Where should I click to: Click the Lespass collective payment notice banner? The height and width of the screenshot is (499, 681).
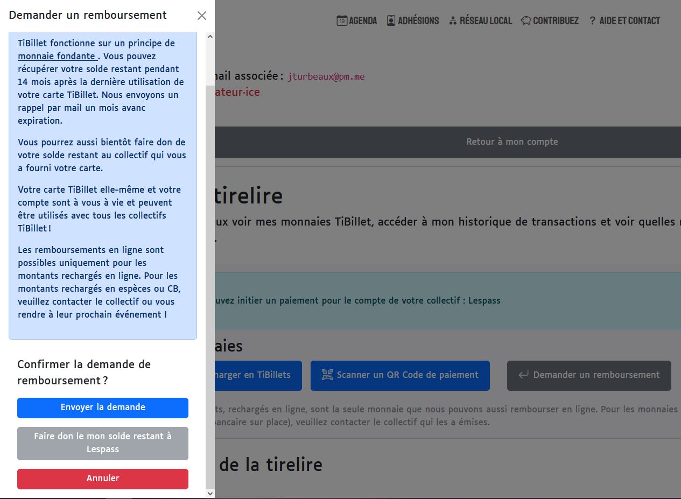coord(447,300)
